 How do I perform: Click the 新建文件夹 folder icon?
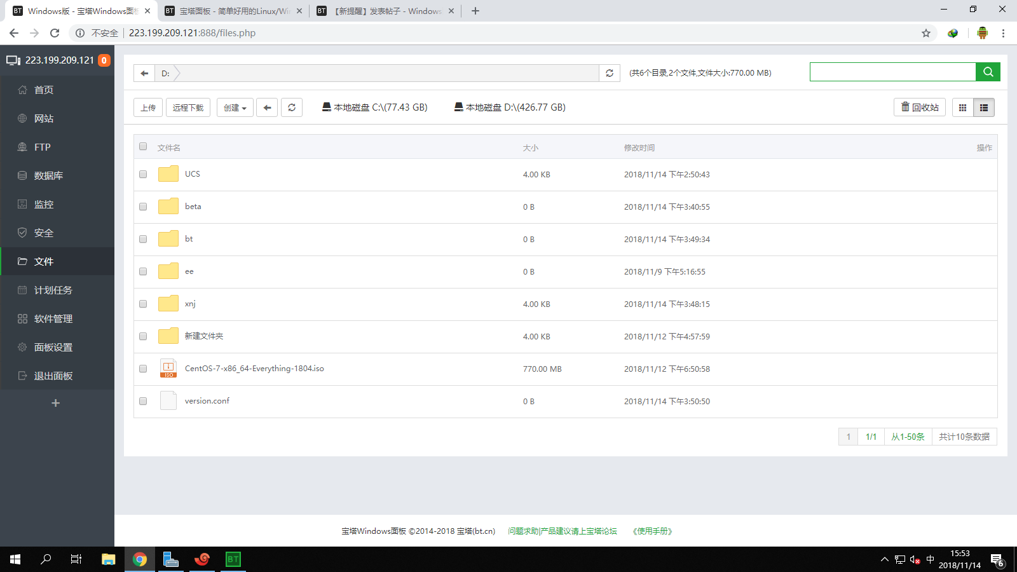[x=168, y=336]
